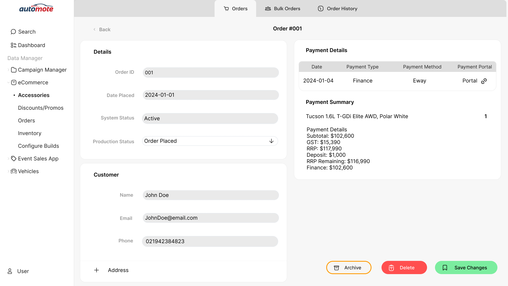
Task: Open the Order History tab
Action: [x=337, y=9]
